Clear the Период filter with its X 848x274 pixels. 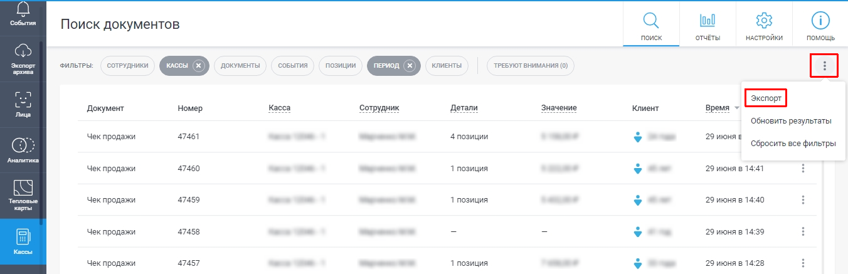(x=410, y=65)
